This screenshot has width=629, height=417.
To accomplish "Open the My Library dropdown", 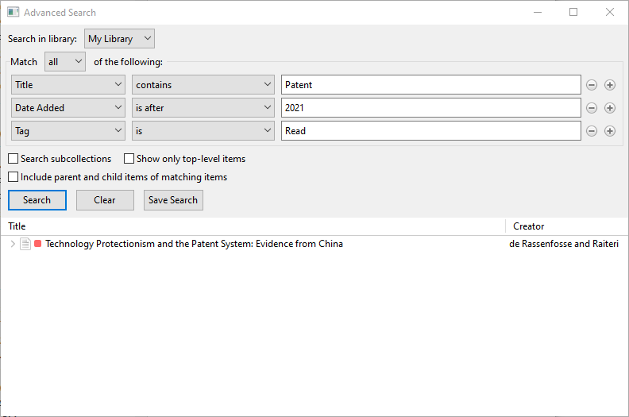I will 119,39.
